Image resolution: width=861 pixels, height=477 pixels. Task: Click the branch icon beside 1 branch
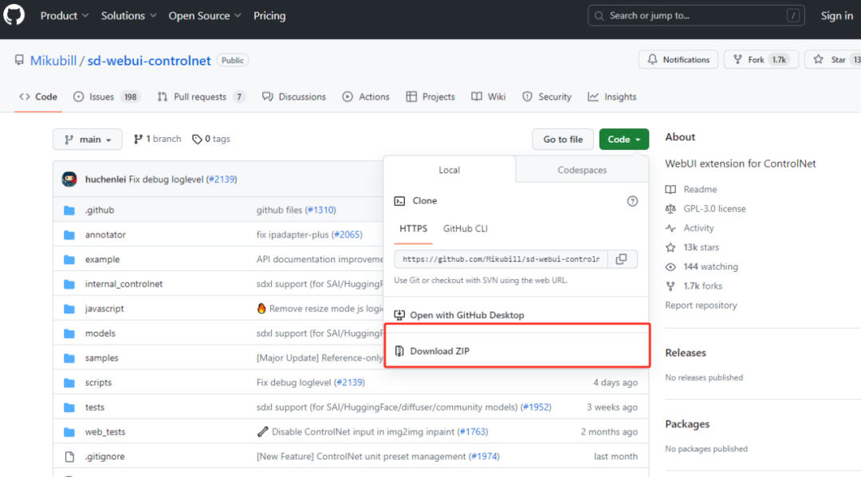[138, 140]
